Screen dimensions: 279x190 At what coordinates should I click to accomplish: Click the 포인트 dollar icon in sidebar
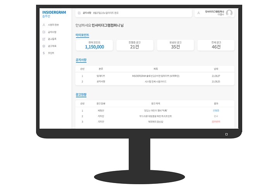click(44, 53)
